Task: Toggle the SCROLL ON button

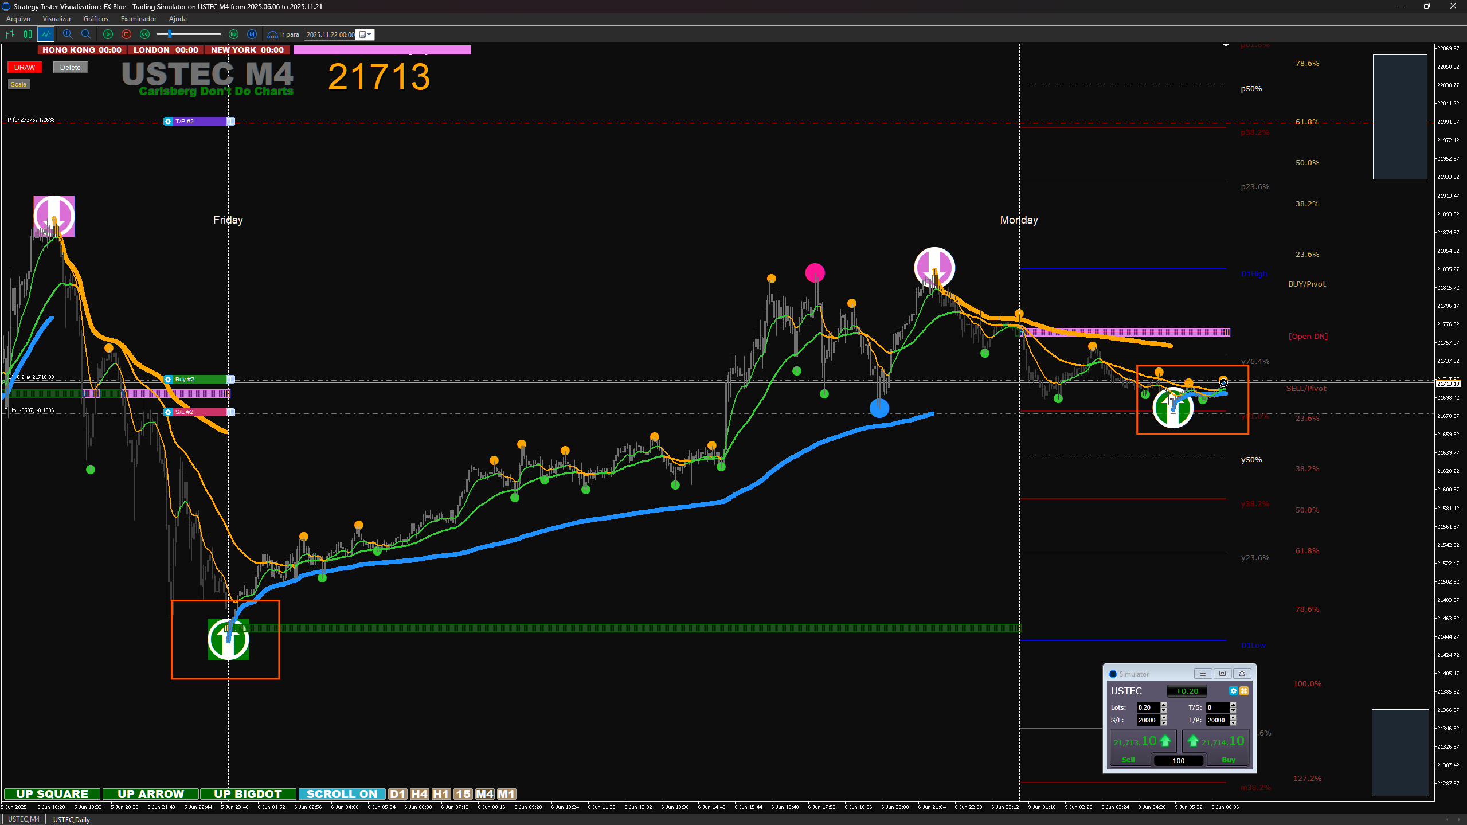Action: coord(342,794)
